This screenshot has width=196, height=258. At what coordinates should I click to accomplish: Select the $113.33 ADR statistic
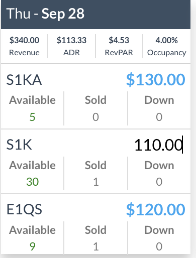(71, 46)
